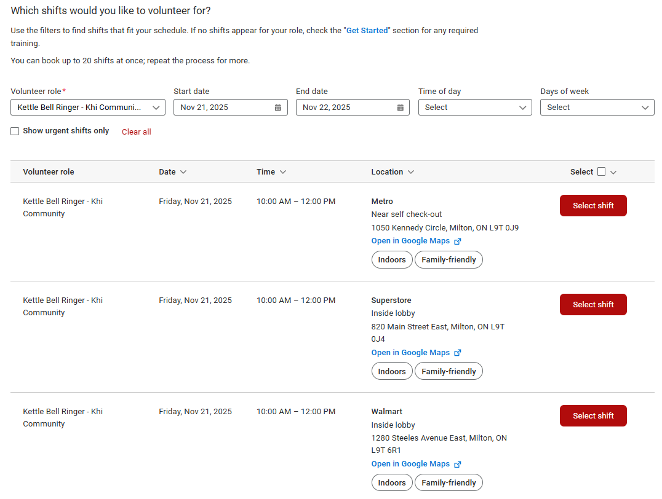Sort by Date column chevron
This screenshot has height=499, width=662.
point(183,172)
